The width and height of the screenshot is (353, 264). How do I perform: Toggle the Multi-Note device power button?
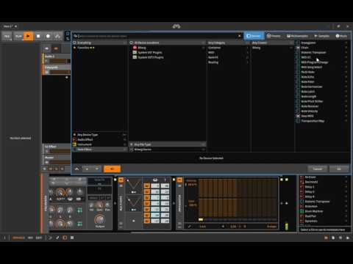121,180
